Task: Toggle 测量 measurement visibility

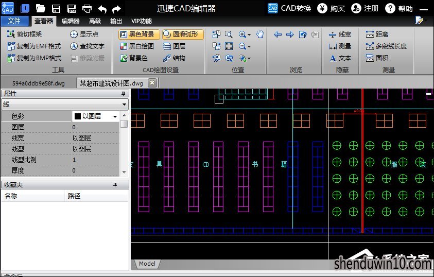Action: click(340, 46)
